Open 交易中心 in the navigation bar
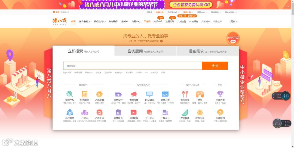This screenshot has width=294, height=148. coord(136,22)
